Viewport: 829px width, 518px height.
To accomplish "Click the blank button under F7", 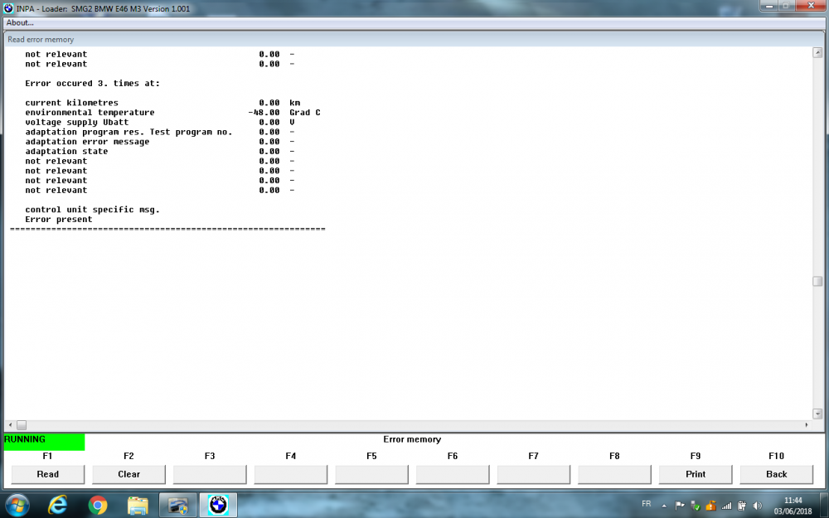I will (533, 474).
